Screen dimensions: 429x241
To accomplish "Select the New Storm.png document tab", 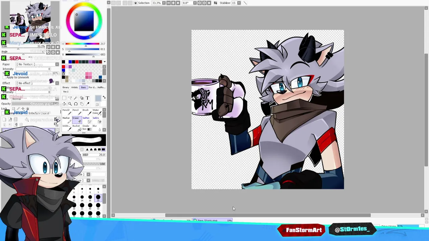I will pyautogui.click(x=212, y=220).
